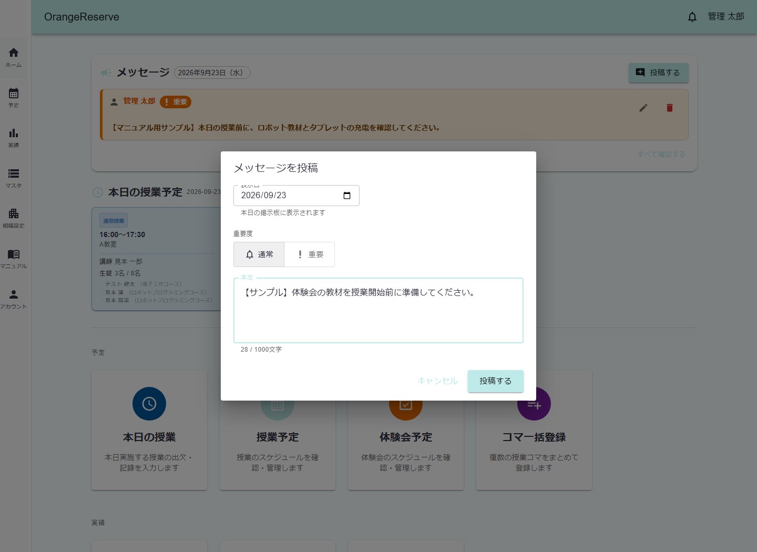Click the 28 / 1000文字 character counter
Viewport: 757px width, 552px height.
tap(261, 350)
